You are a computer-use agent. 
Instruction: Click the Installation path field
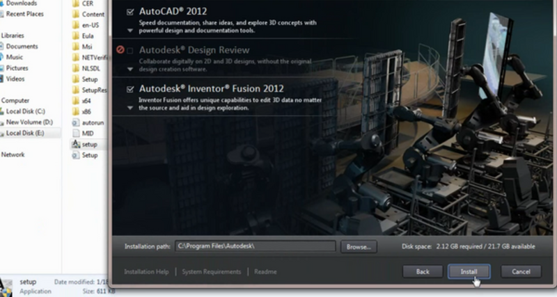[x=255, y=246]
